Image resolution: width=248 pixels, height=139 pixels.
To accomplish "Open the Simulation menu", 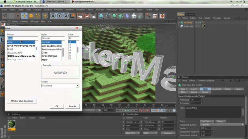I will [80, 9].
